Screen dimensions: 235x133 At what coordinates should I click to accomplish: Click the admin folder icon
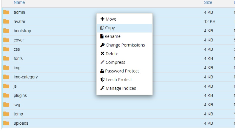click(x=6, y=12)
